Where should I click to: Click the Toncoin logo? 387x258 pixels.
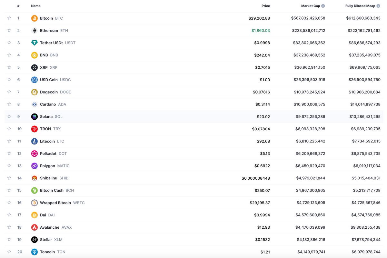coord(35,252)
